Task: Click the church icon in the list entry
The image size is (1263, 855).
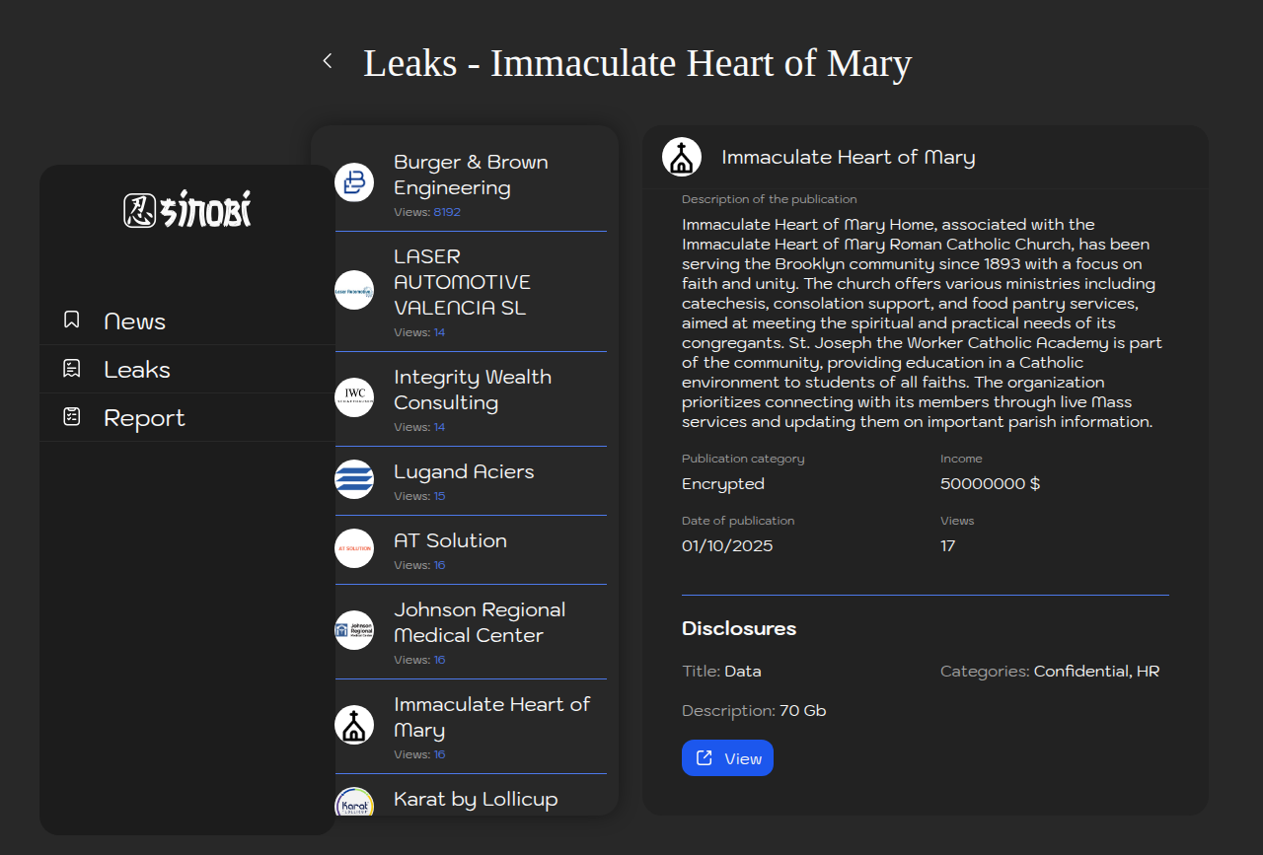Action: (x=354, y=725)
